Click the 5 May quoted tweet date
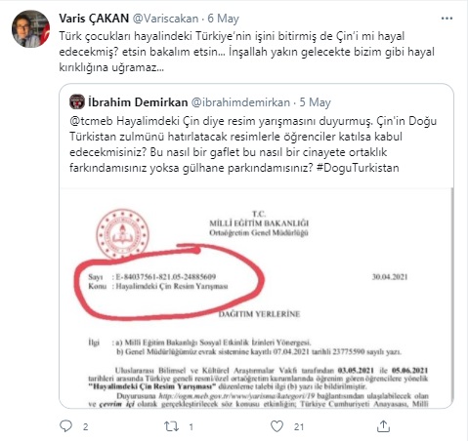The image size is (468, 441). tap(316, 102)
